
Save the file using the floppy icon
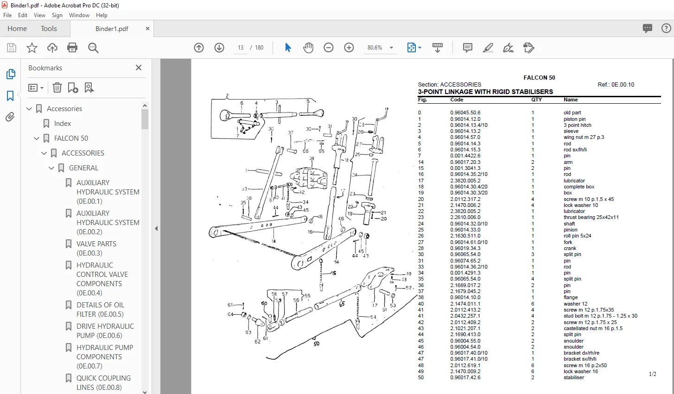(12, 48)
